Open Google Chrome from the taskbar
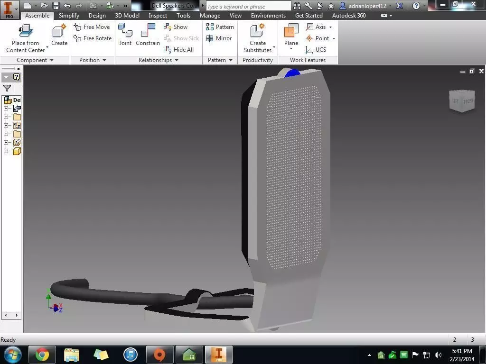This screenshot has height=364, width=486. (x=42, y=355)
